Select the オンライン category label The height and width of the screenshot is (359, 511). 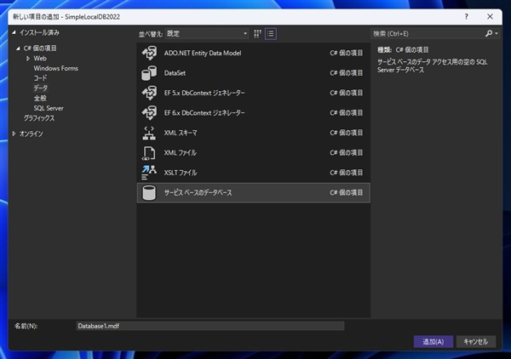pyautogui.click(x=31, y=134)
